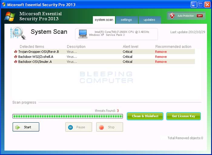Viewport: 212px width, 155px height.
Task: Click the threats found count 3
Action: click(x=118, y=111)
